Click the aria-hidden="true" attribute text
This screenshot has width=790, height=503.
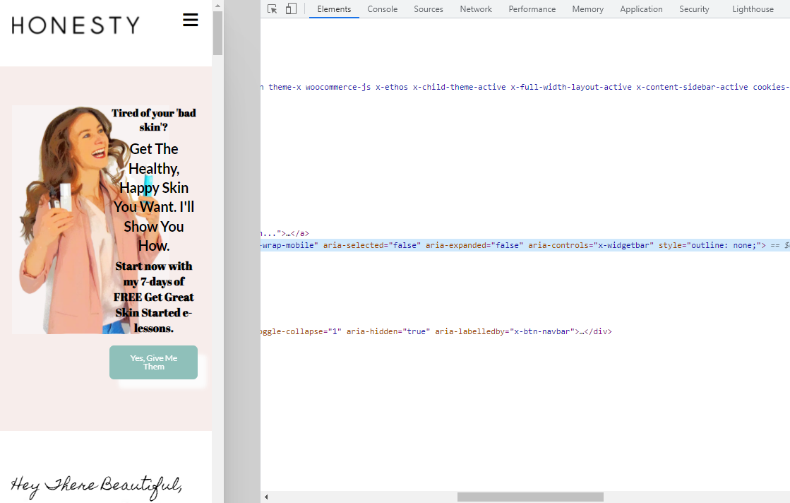(388, 331)
